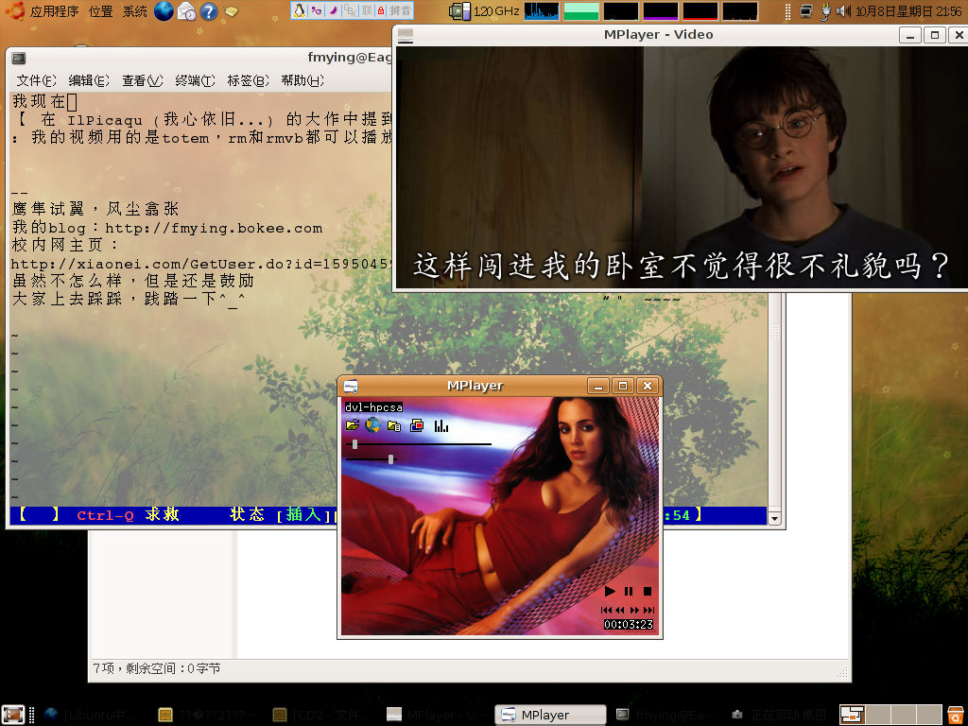Launch the mail client envelope icon
968x726 pixels.
(186, 11)
